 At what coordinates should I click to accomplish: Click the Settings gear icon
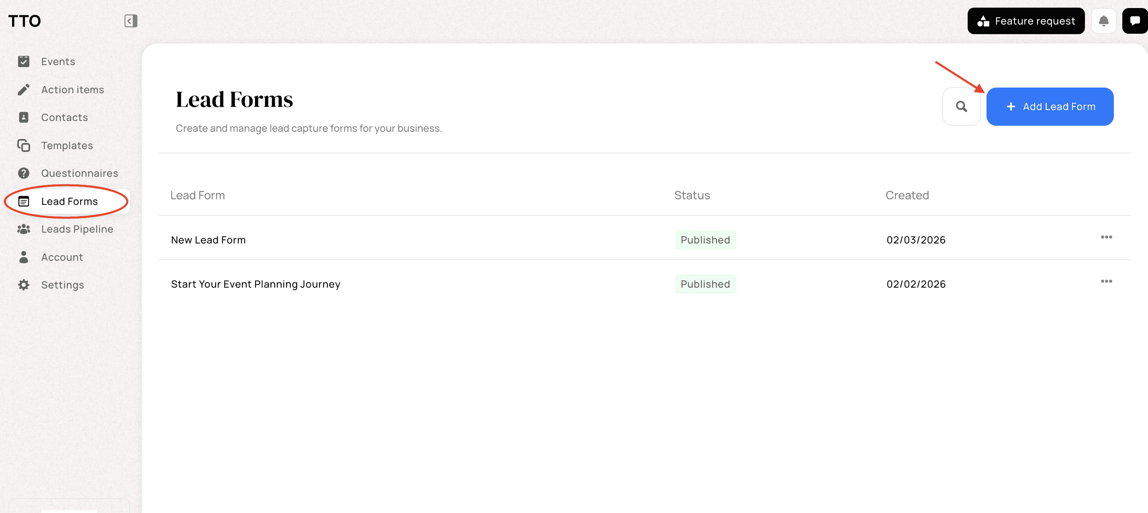[24, 285]
